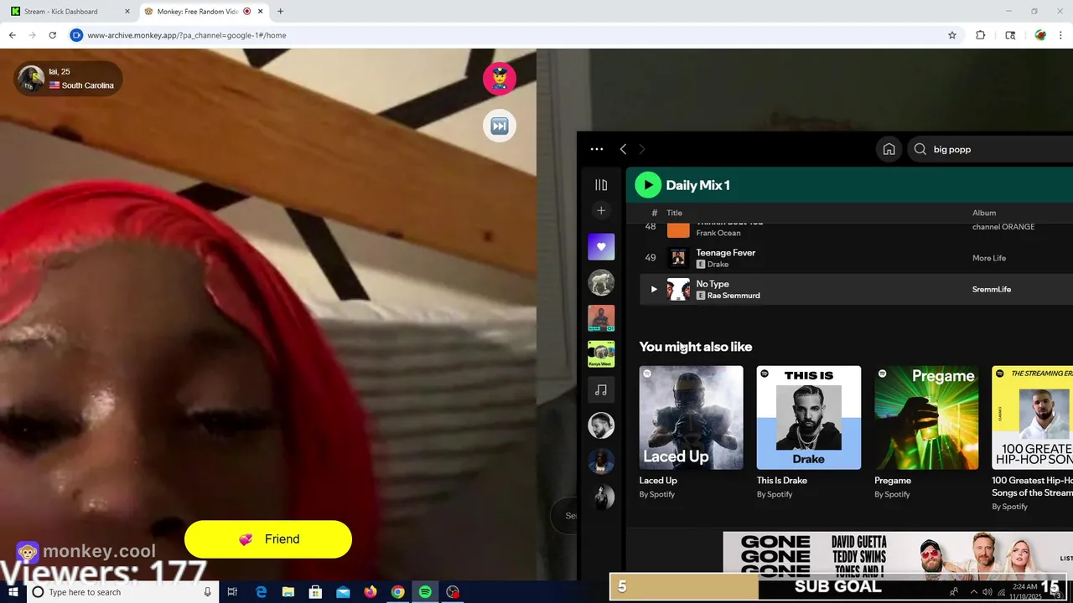Click the Album column header
The height and width of the screenshot is (603, 1073).
[984, 213]
